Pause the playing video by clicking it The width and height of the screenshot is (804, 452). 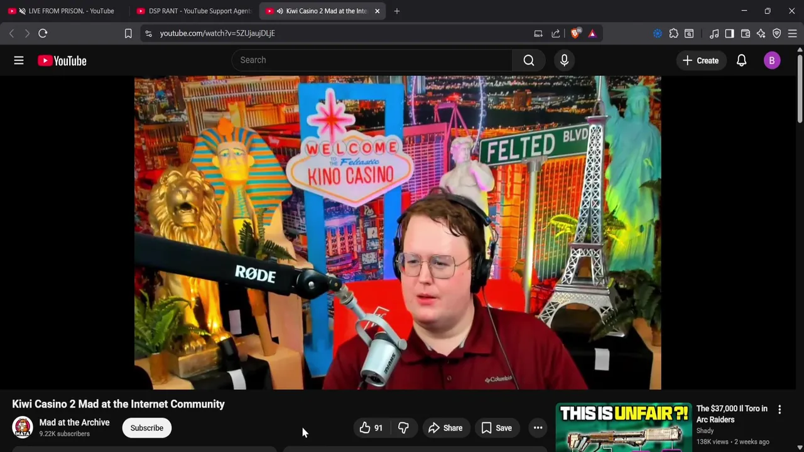pyautogui.click(x=397, y=232)
